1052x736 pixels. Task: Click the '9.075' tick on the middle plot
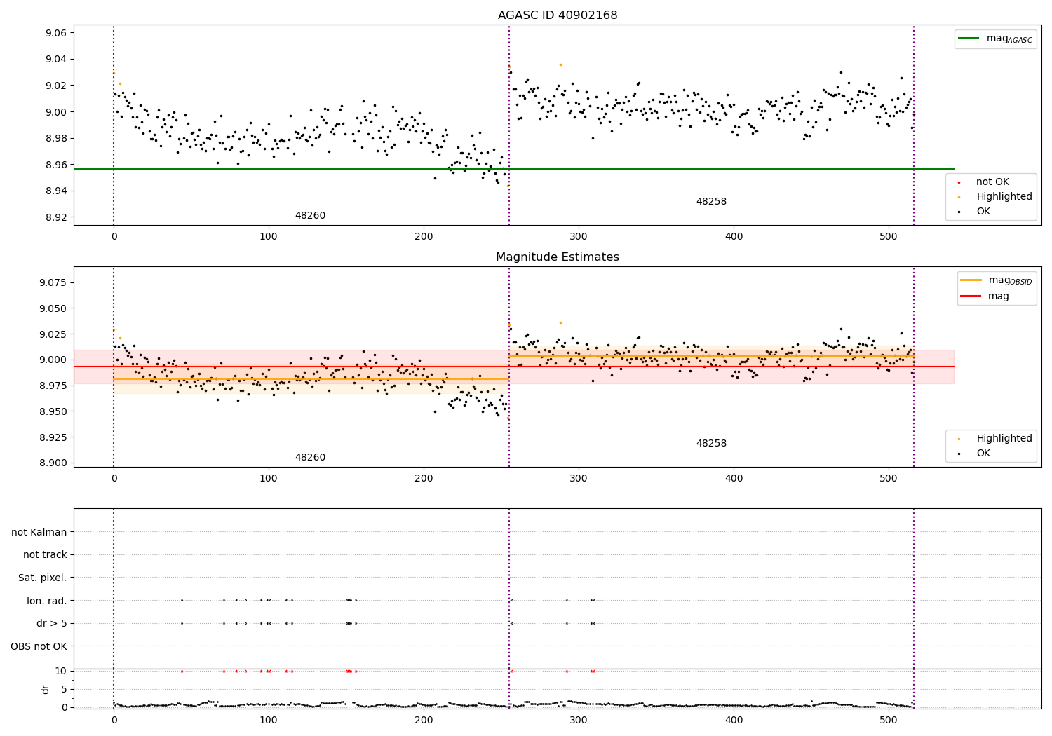53,282
